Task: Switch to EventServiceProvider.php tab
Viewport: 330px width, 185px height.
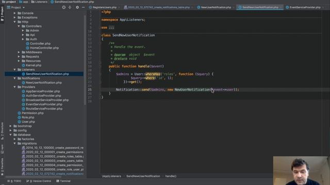Action: pyautogui.click(x=305, y=7)
